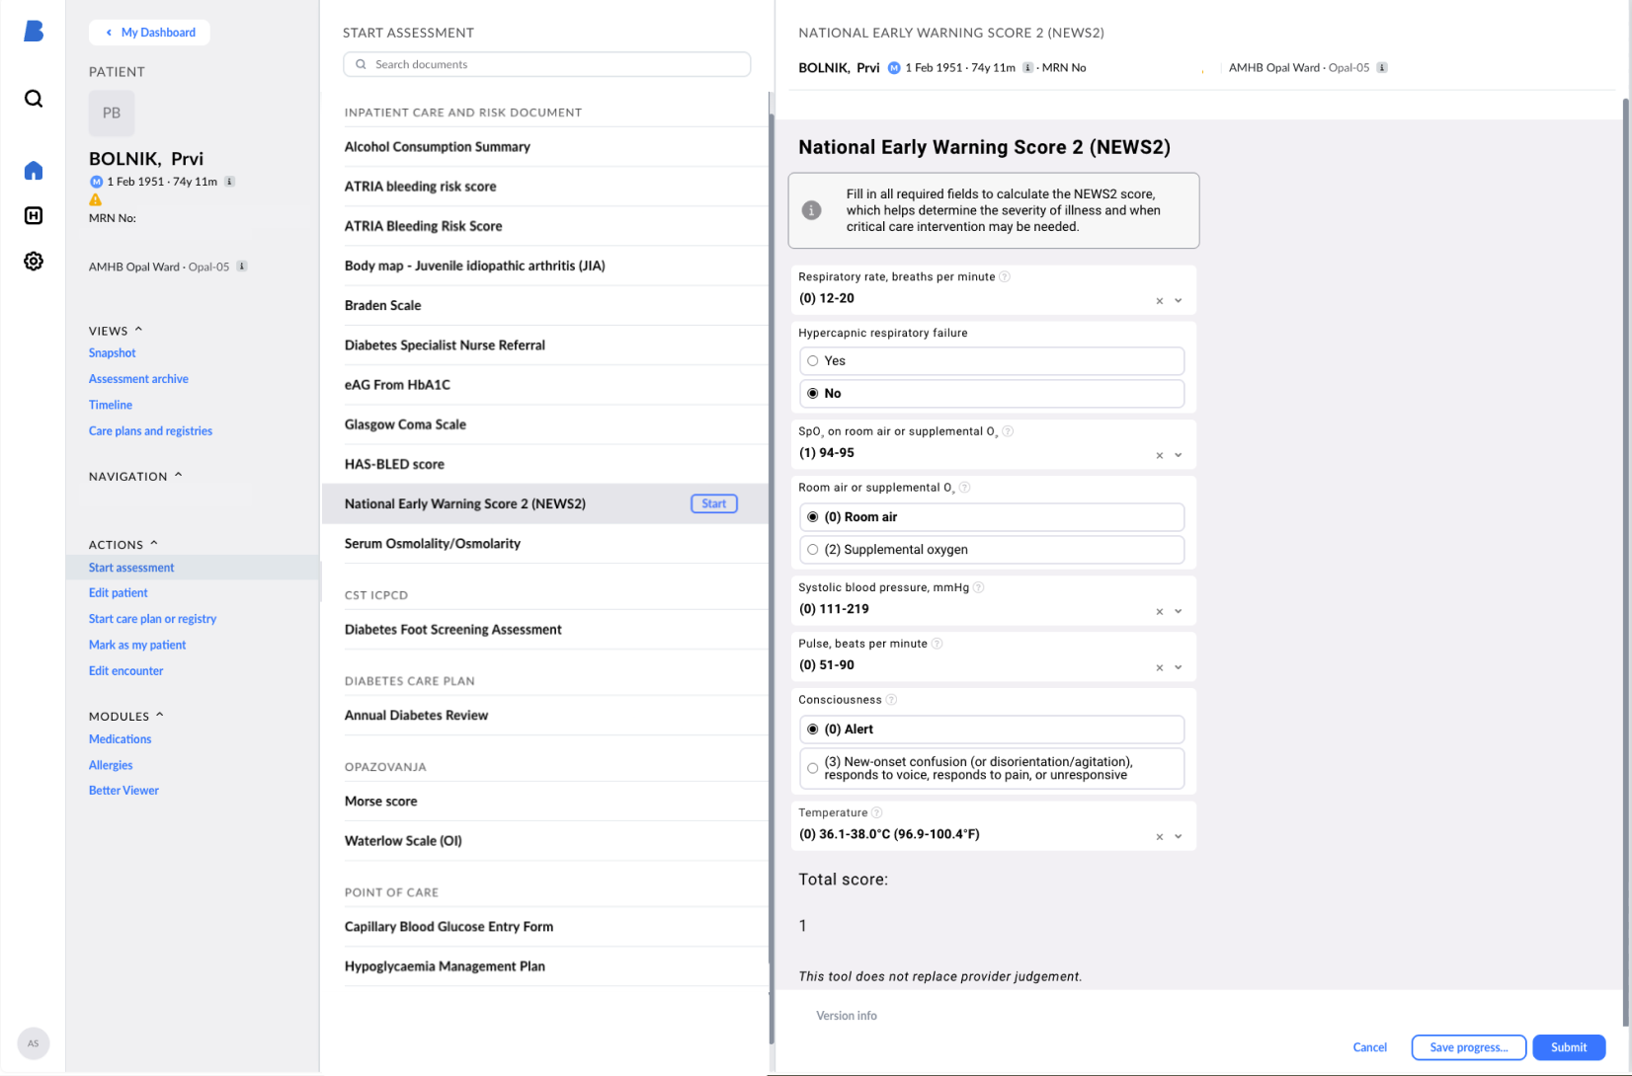Submit the NEWS2 assessment
The width and height of the screenshot is (1632, 1076).
(x=1568, y=1047)
